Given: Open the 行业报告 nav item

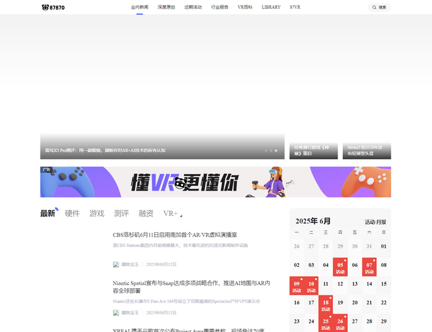Looking at the screenshot, I should coord(219,7).
